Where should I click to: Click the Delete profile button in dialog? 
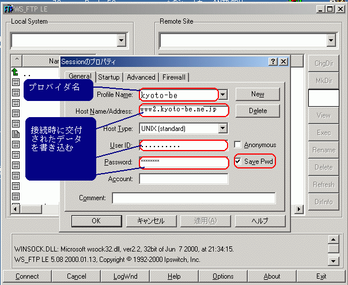[258, 111]
